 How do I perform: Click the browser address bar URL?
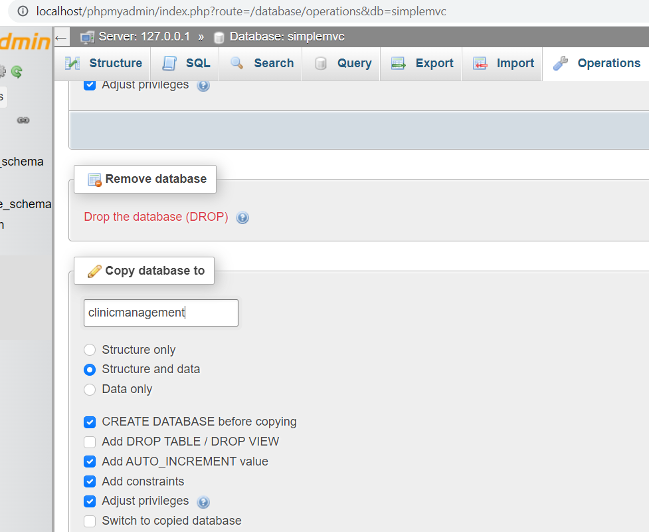(x=241, y=11)
